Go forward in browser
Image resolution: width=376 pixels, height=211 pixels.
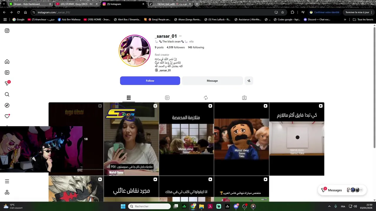tap(11, 12)
